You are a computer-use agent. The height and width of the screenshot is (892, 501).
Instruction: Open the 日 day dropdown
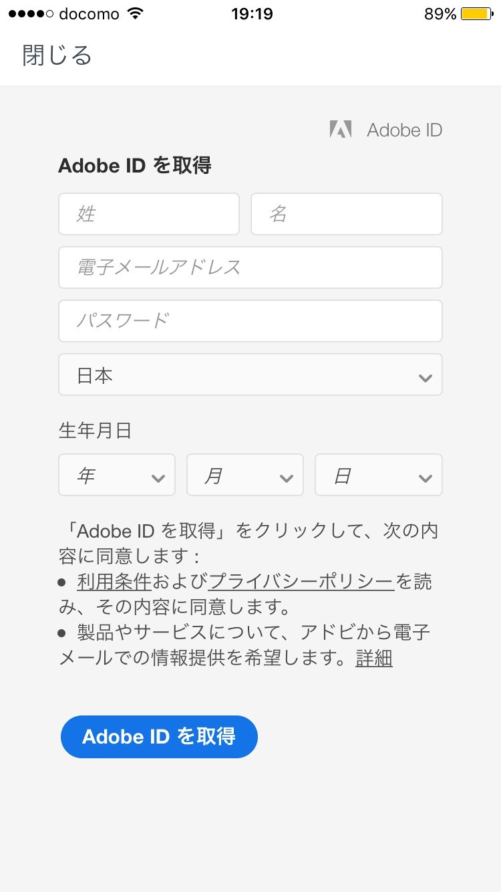(x=378, y=475)
